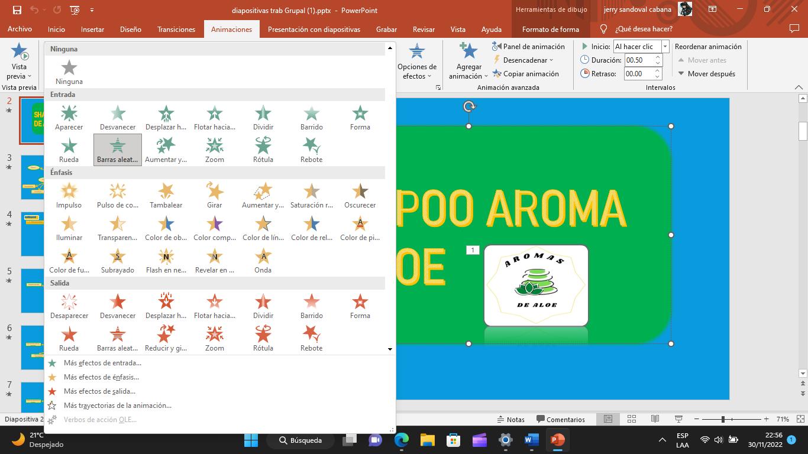Choose the entrance Zoom effect
Viewport: 808px width, 454px height.
(215, 150)
